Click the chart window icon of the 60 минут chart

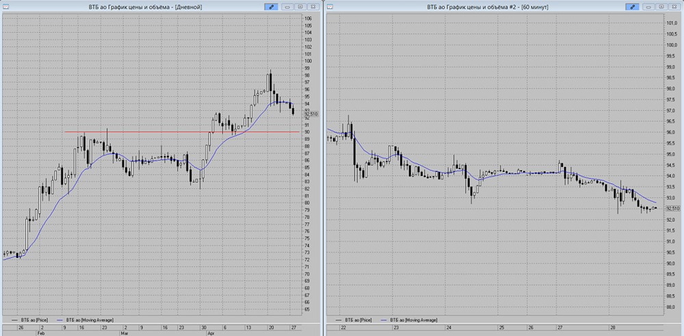330,7
